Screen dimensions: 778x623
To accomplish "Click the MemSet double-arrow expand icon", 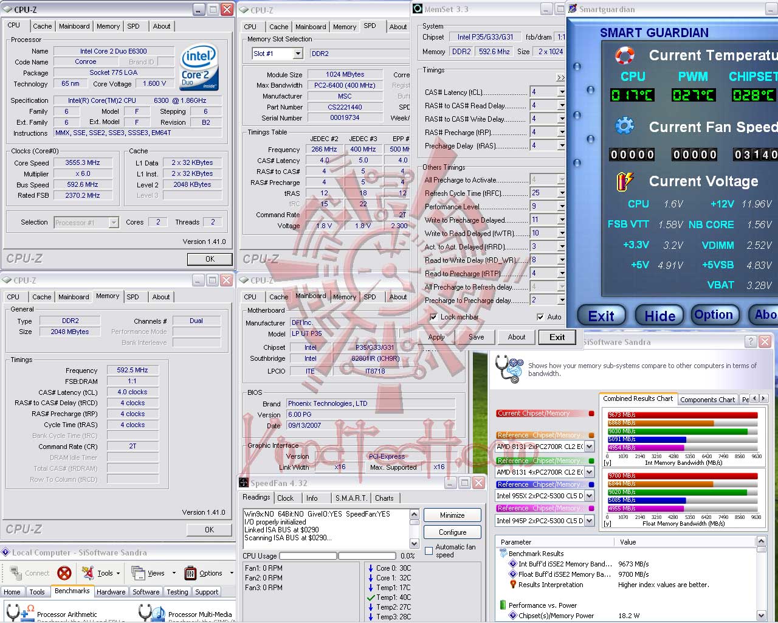I will pyautogui.click(x=560, y=78).
